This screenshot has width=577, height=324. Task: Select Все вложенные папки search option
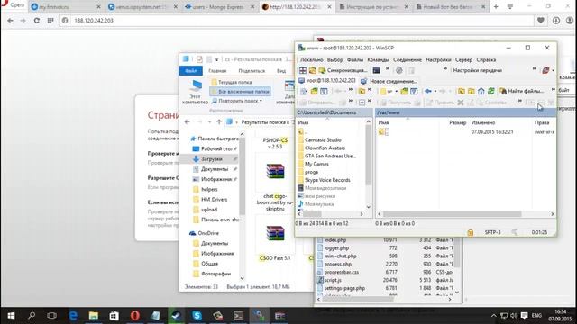[x=240, y=92]
